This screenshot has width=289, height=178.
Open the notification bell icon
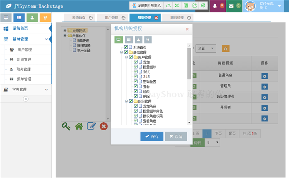[215, 6]
